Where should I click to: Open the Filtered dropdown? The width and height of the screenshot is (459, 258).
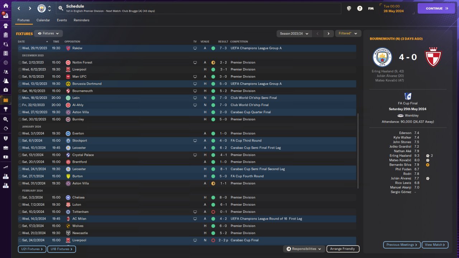point(348,33)
